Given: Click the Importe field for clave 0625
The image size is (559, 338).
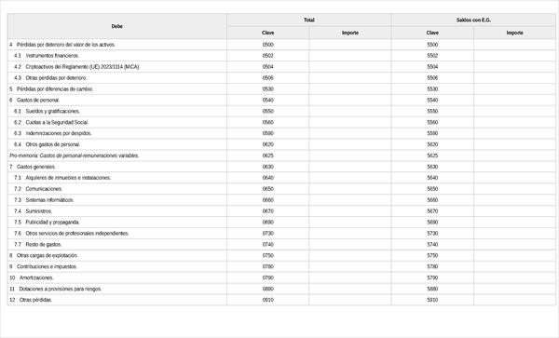Looking at the screenshot, I should pos(350,155).
